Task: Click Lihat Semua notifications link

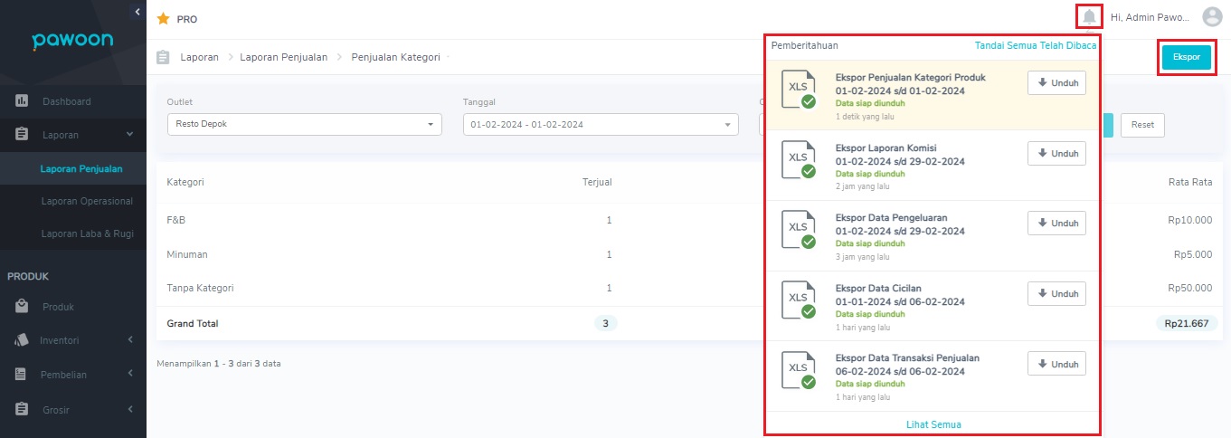Action: pyautogui.click(x=933, y=424)
